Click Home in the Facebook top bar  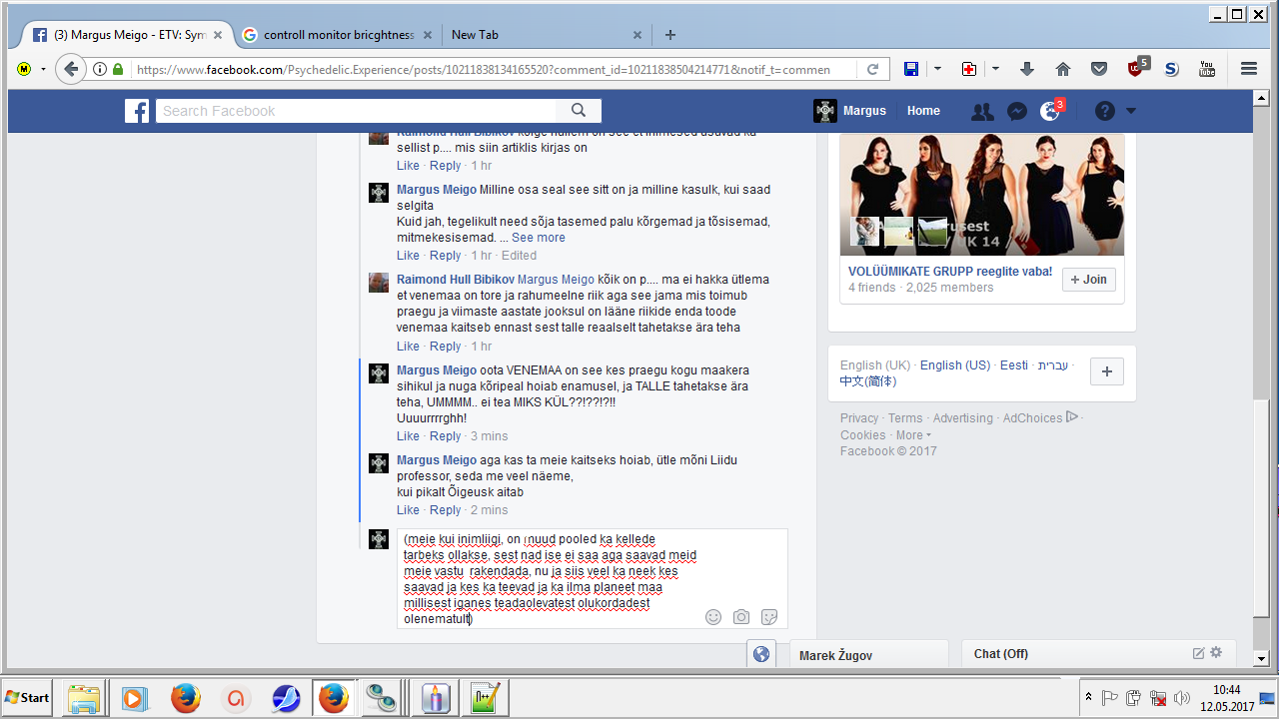click(923, 111)
